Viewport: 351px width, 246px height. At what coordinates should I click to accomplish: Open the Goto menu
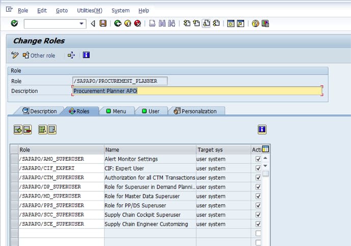pyautogui.click(x=62, y=11)
